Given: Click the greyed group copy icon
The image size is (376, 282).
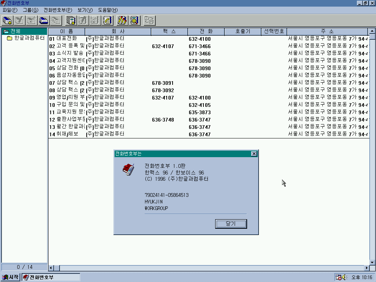Looking at the screenshot, I should [x=56, y=21].
